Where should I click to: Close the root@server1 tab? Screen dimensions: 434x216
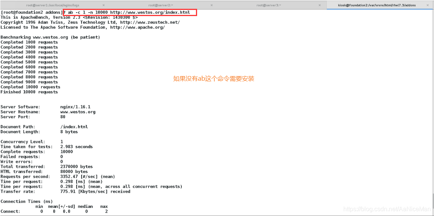click(103, 5)
